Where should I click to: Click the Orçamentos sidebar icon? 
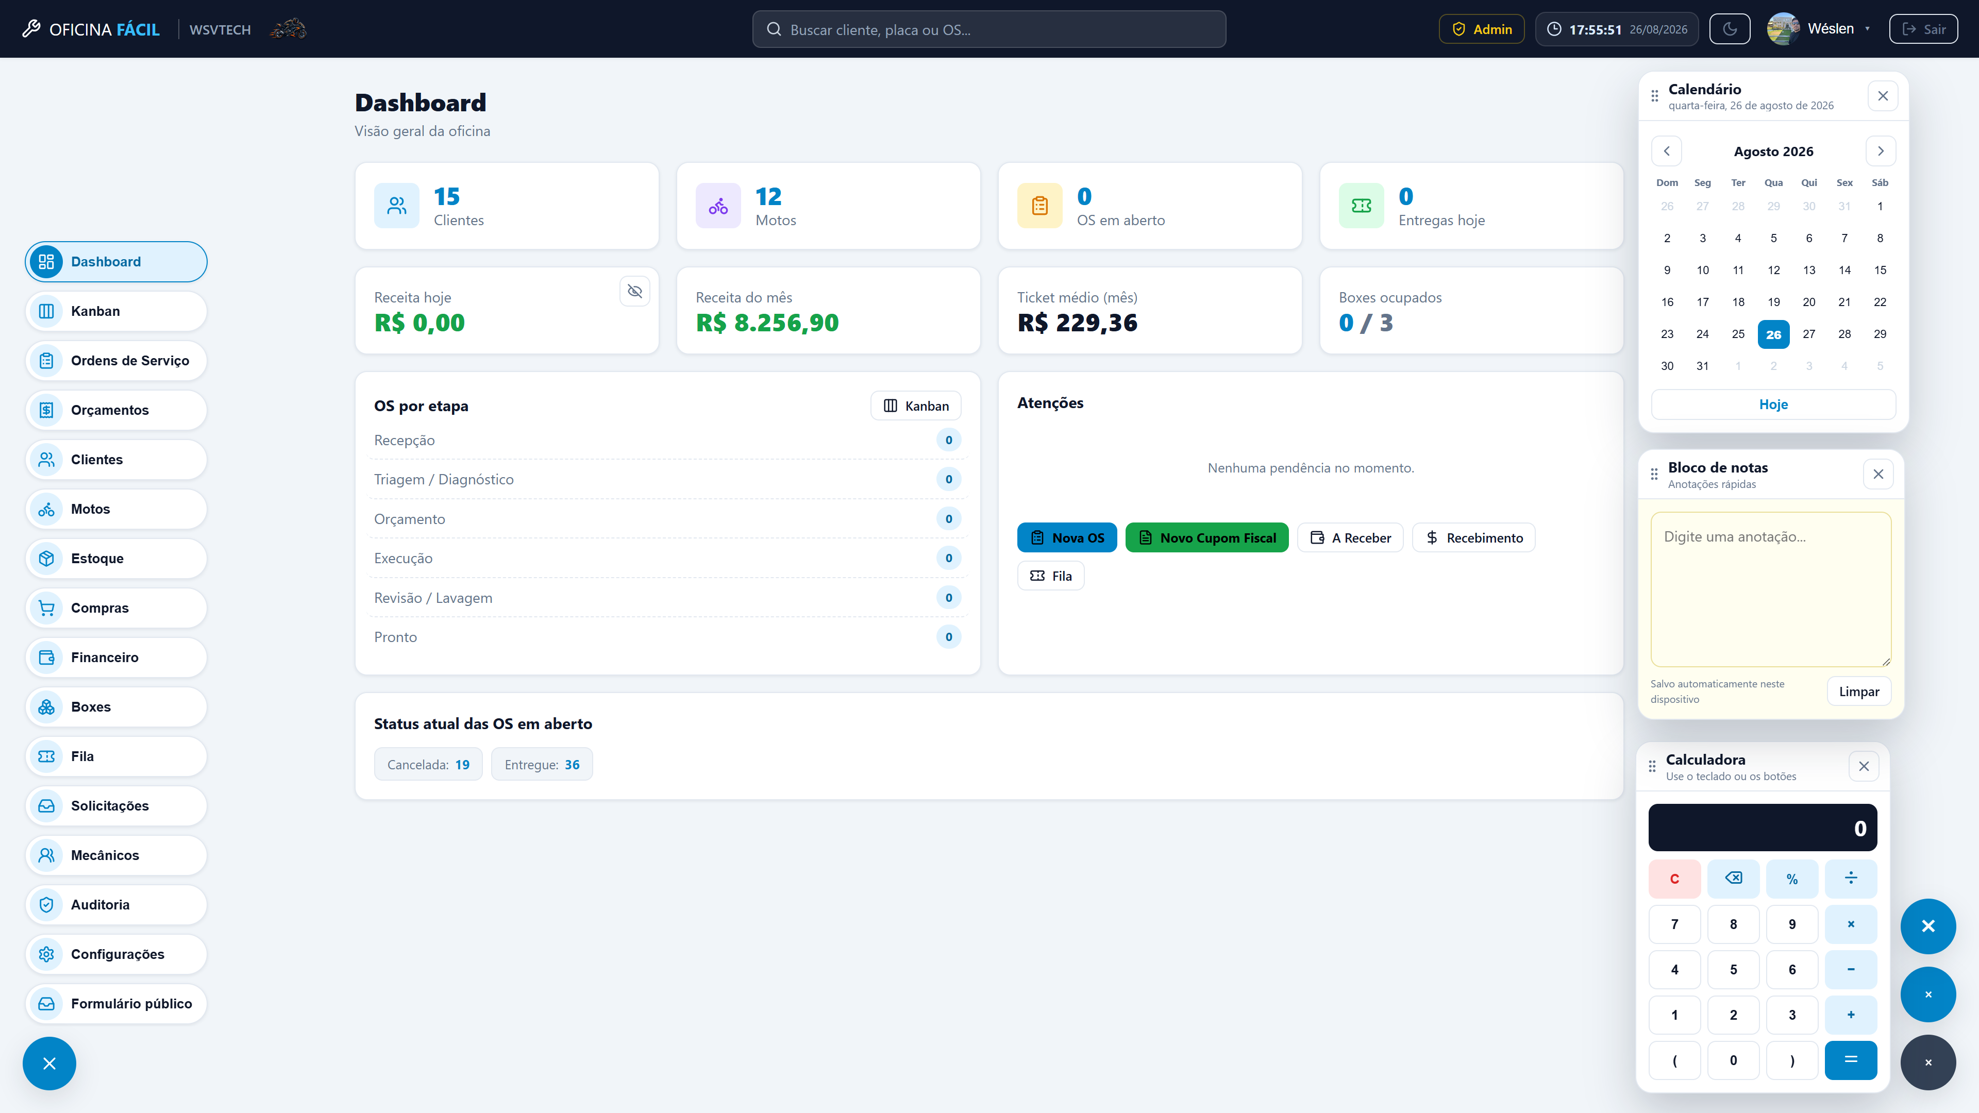[x=46, y=410]
